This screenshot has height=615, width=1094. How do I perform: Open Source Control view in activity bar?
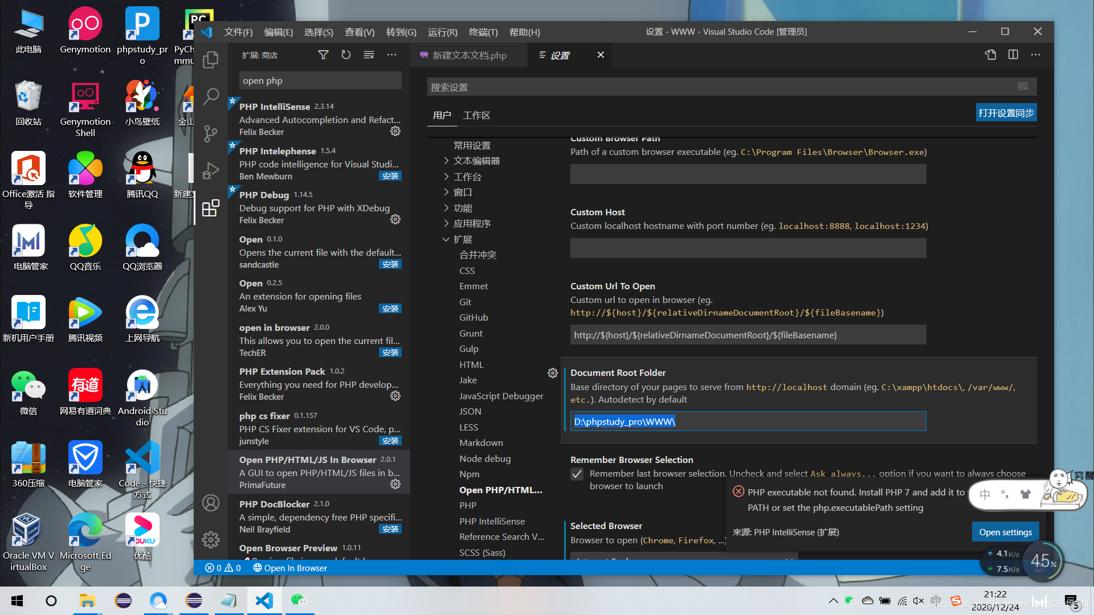210,133
